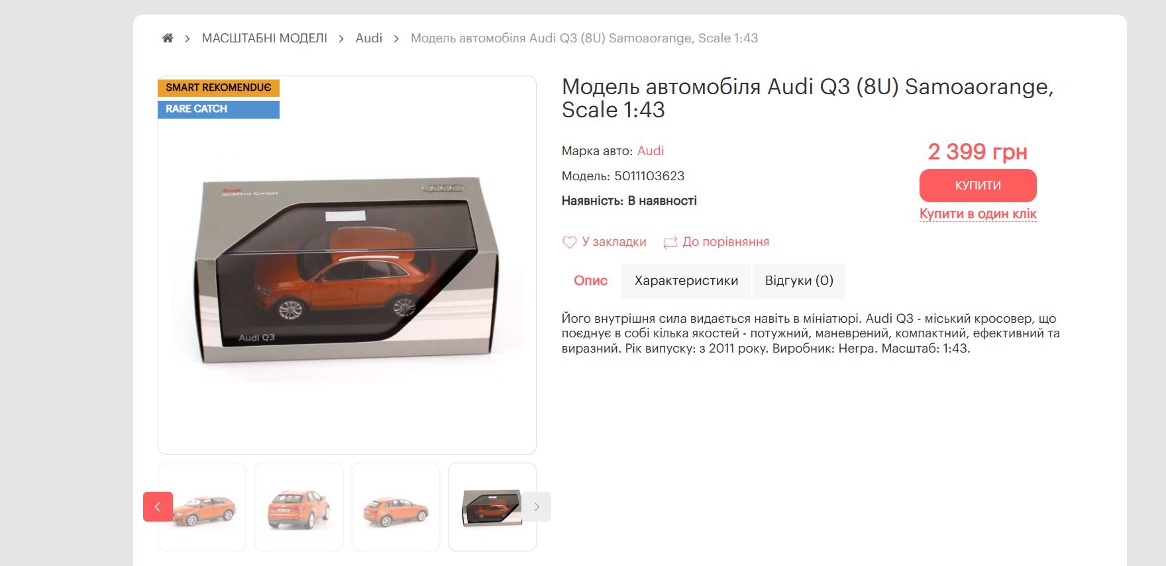Click the КУПИТИ buy button
This screenshot has width=1166, height=566.
click(978, 186)
